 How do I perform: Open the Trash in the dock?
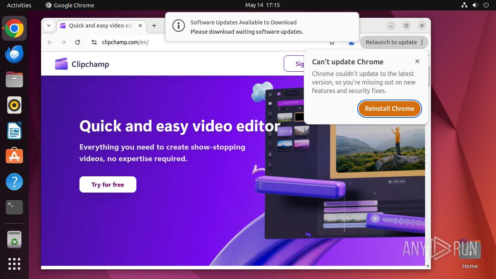(14, 239)
